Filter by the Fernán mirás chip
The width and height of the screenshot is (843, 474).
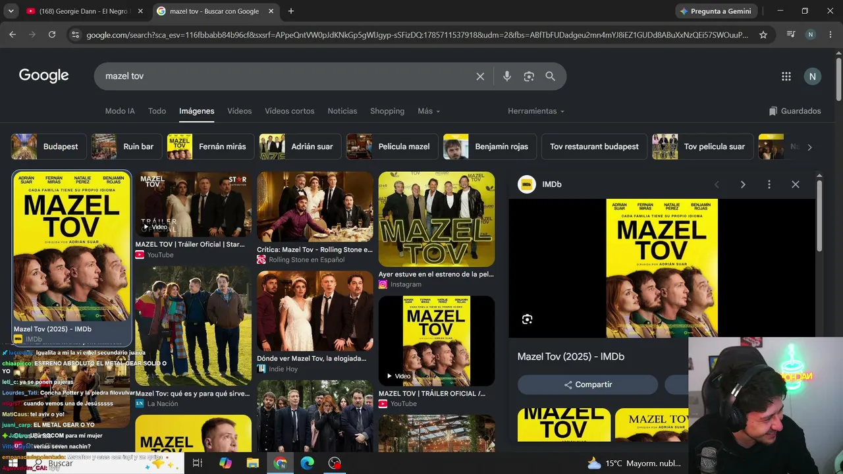(210, 147)
